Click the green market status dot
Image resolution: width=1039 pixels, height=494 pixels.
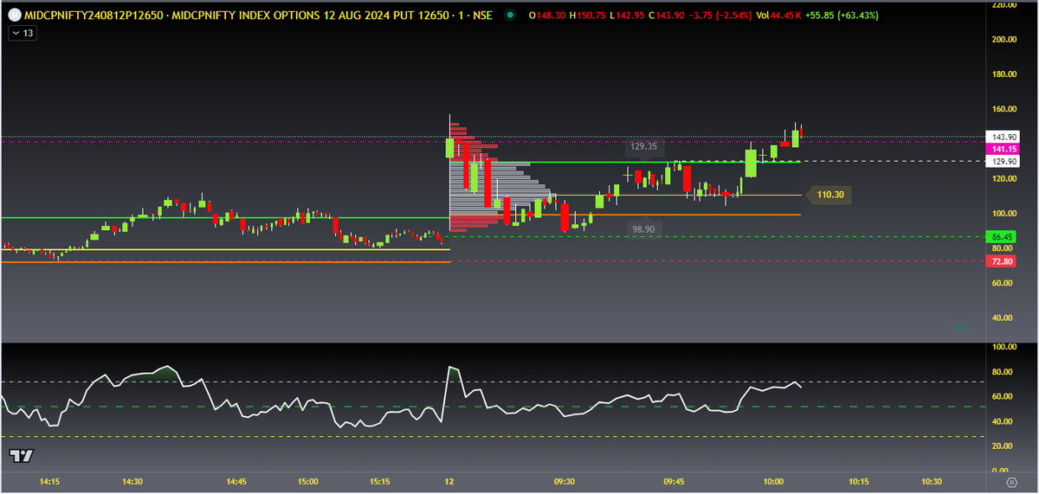point(512,15)
